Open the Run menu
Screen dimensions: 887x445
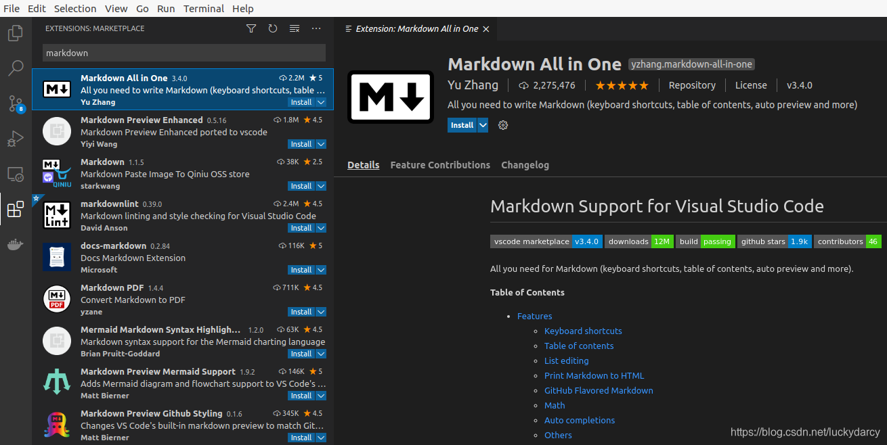pos(166,8)
